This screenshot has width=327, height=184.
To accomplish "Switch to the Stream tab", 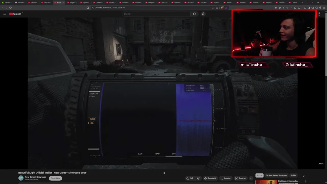I will [7, 3].
